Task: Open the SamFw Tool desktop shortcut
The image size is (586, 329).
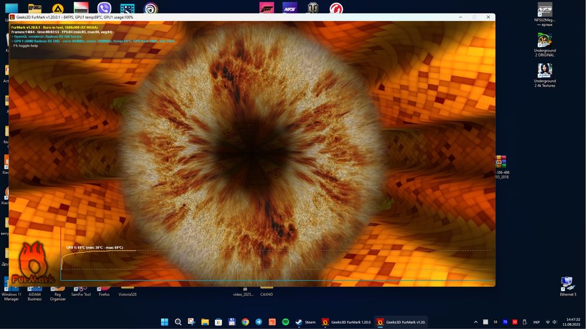Action: tap(81, 292)
